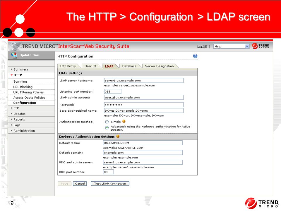Click the Base distinguished name field
Image resolution: width=281 pixels, height=211 pixels.
pyautogui.click(x=144, y=110)
